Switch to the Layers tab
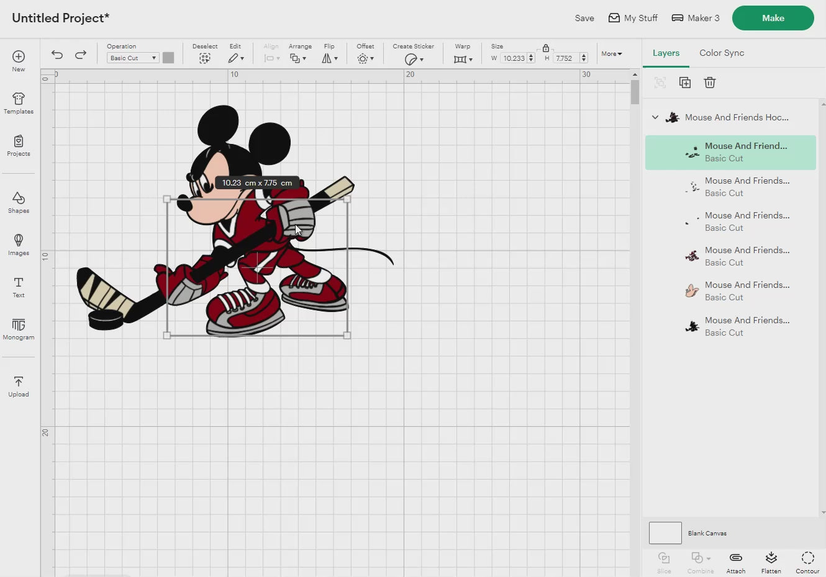This screenshot has height=577, width=826. pos(666,53)
